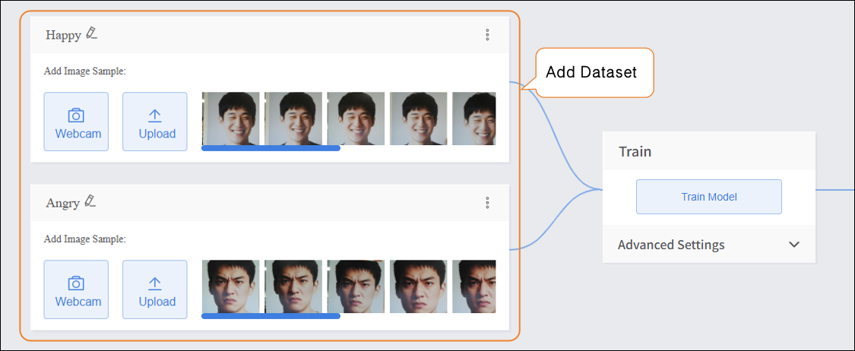Screen dimensions: 855x351
Task: Click the pencil edit icon beside Angry
Action: [90, 201]
